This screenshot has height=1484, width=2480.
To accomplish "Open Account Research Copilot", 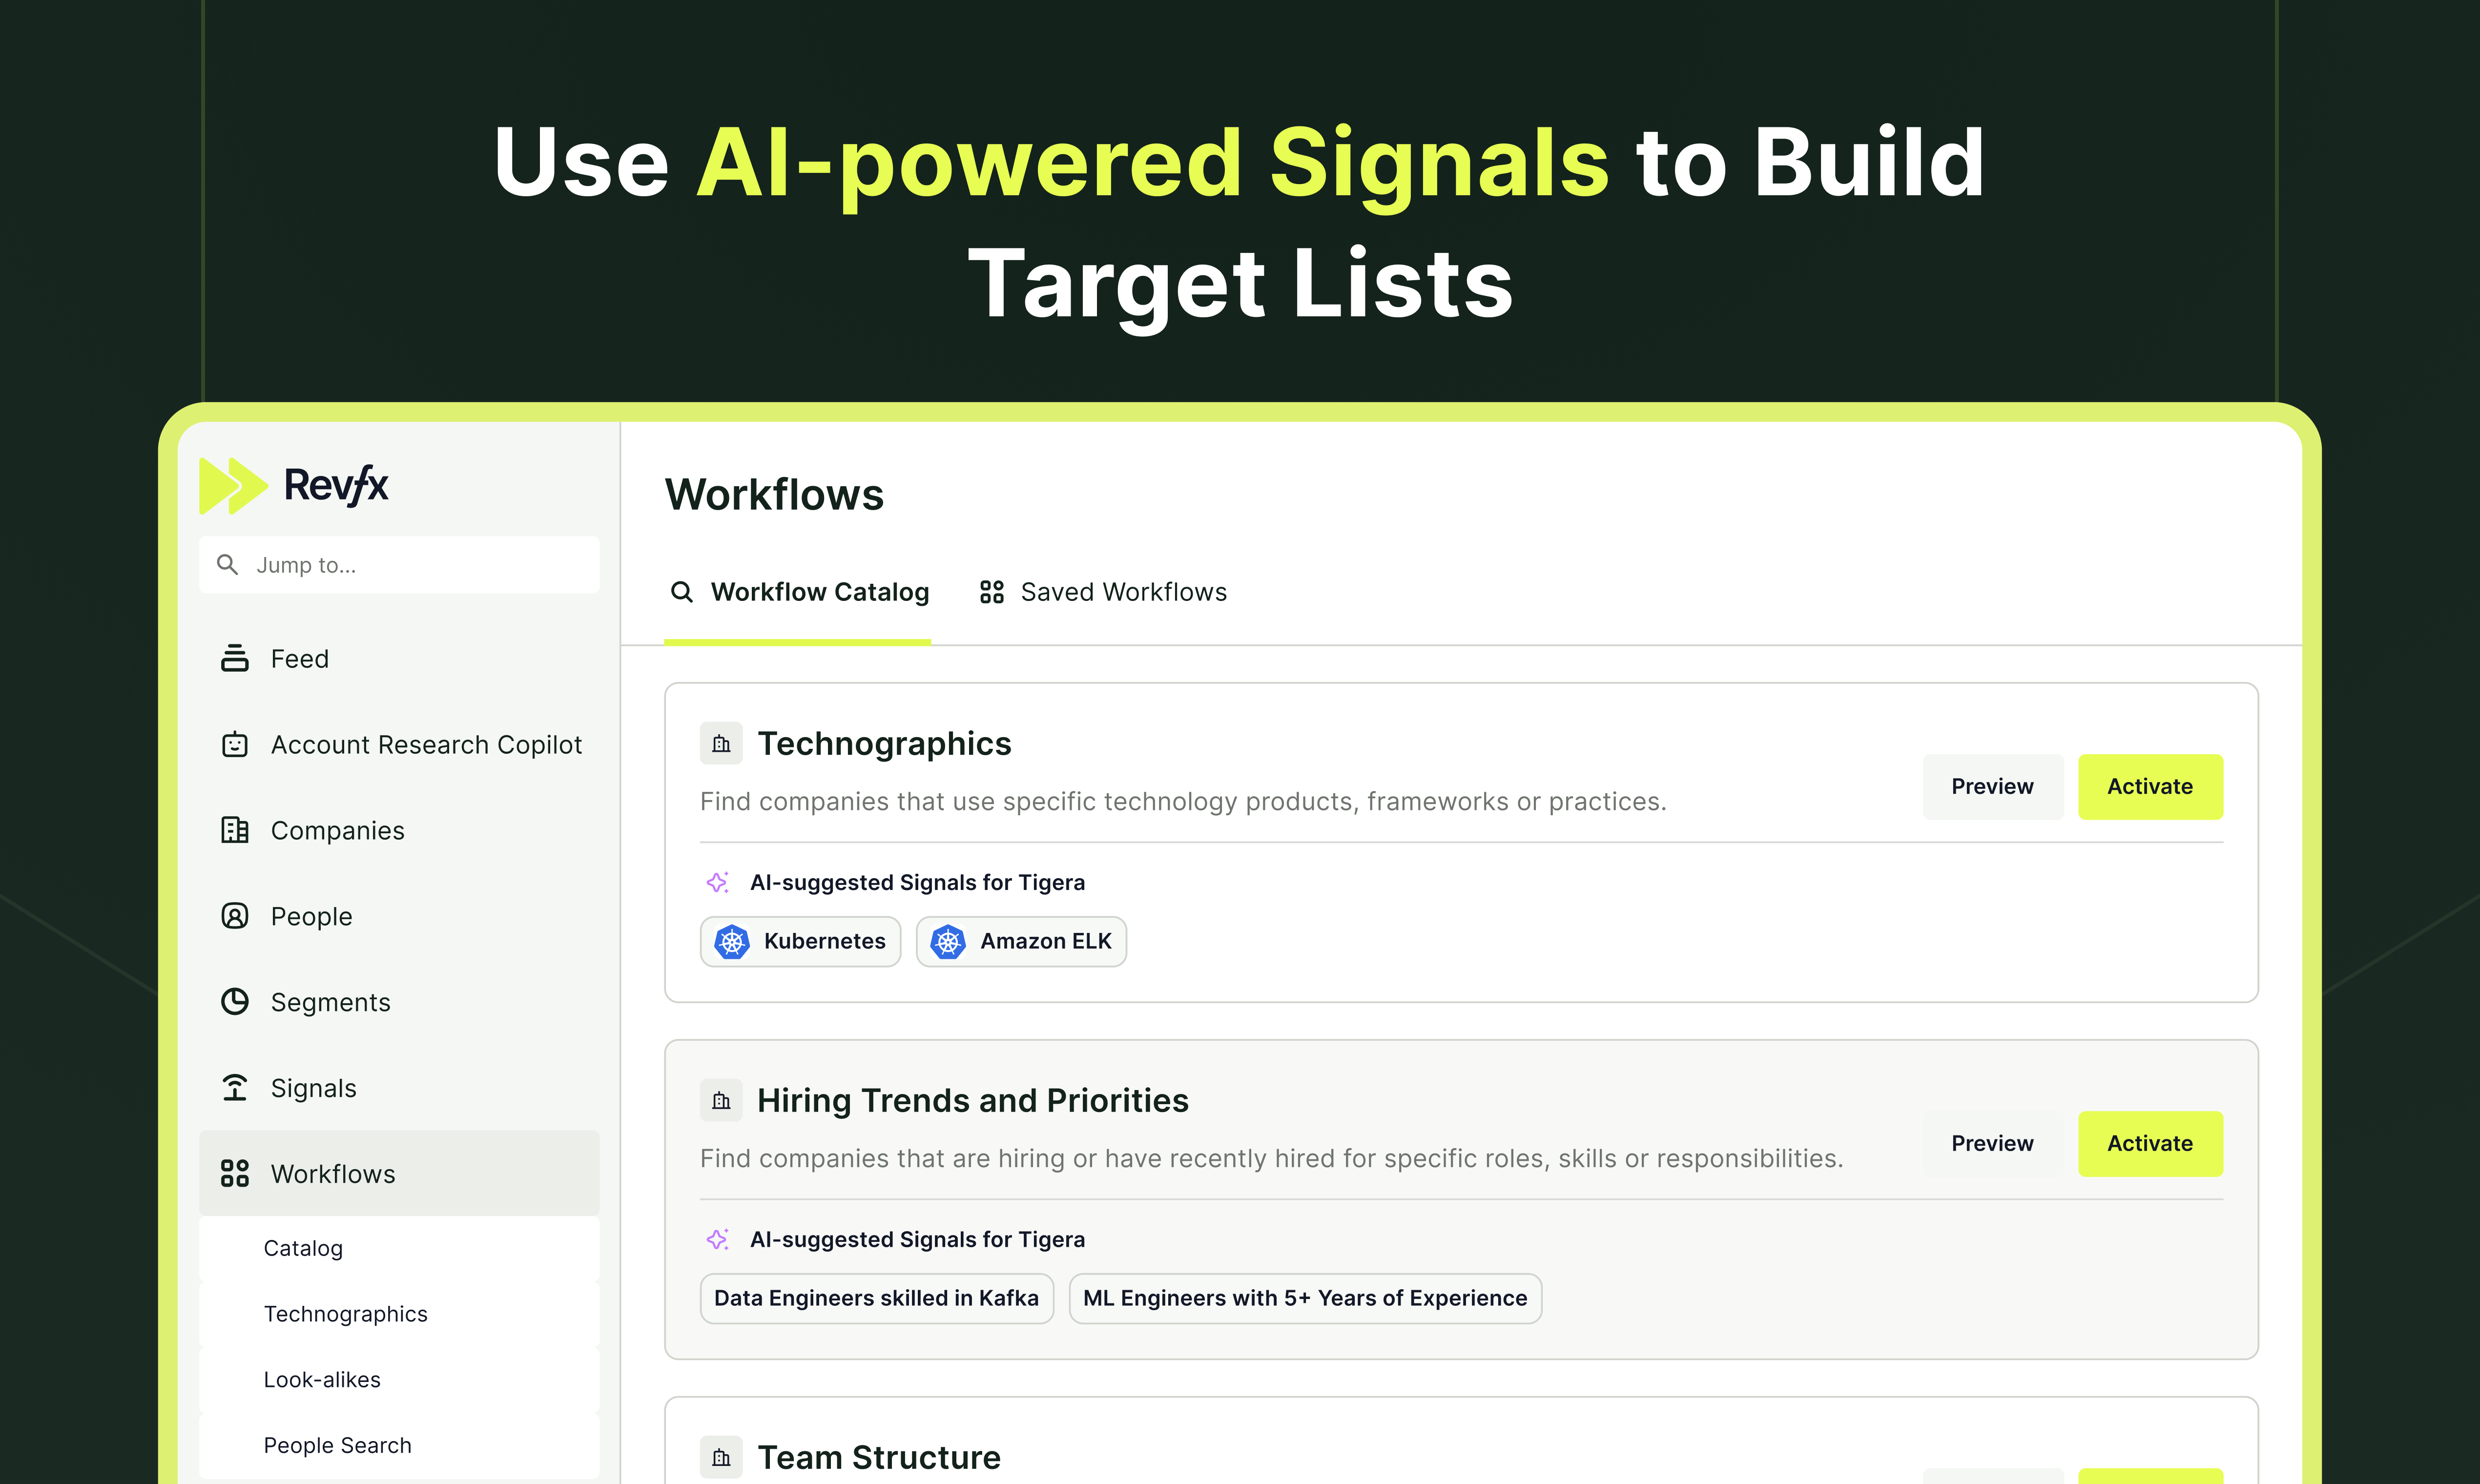I will pyautogui.click(x=399, y=745).
